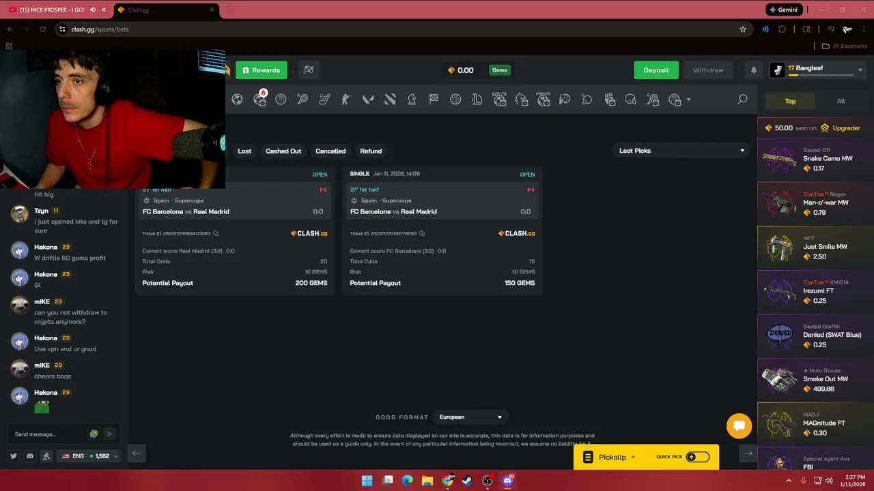
Task: Expand more sports dropdown arrow
Action: click(688, 100)
